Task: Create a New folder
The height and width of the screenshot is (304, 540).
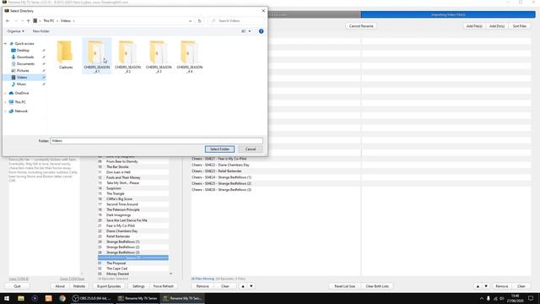Action: tap(40, 31)
